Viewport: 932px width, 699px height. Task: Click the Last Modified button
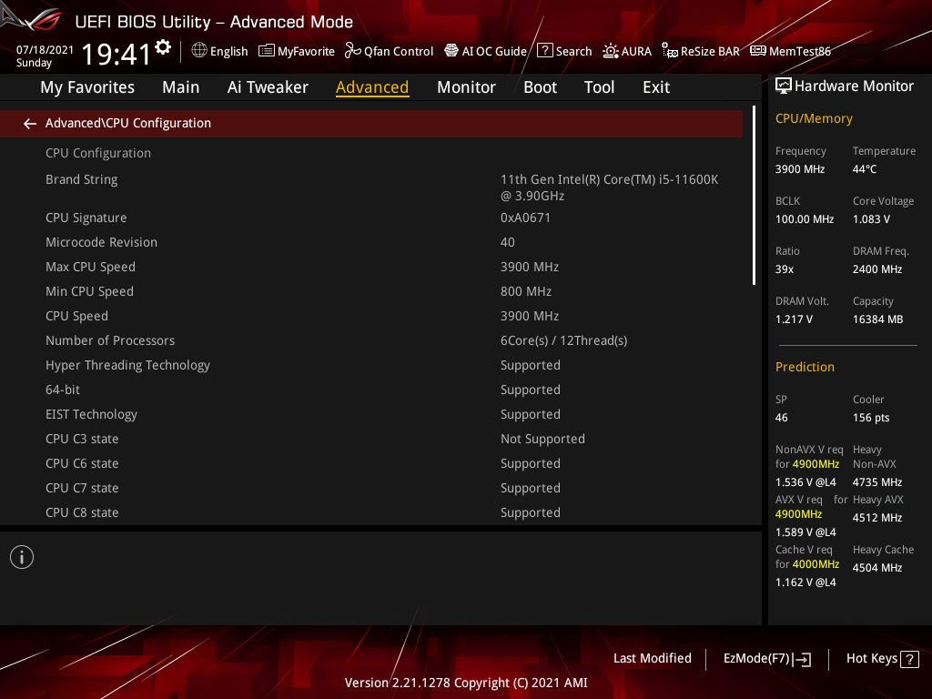pyautogui.click(x=652, y=658)
